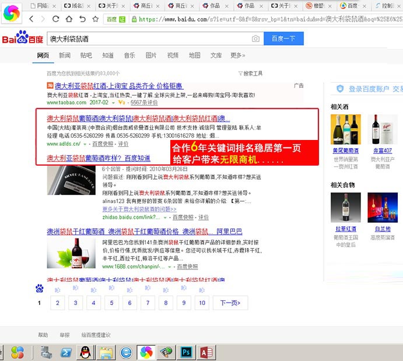Reload the page with the refresh icon
This screenshot has height=361, width=403.
click(55, 19)
